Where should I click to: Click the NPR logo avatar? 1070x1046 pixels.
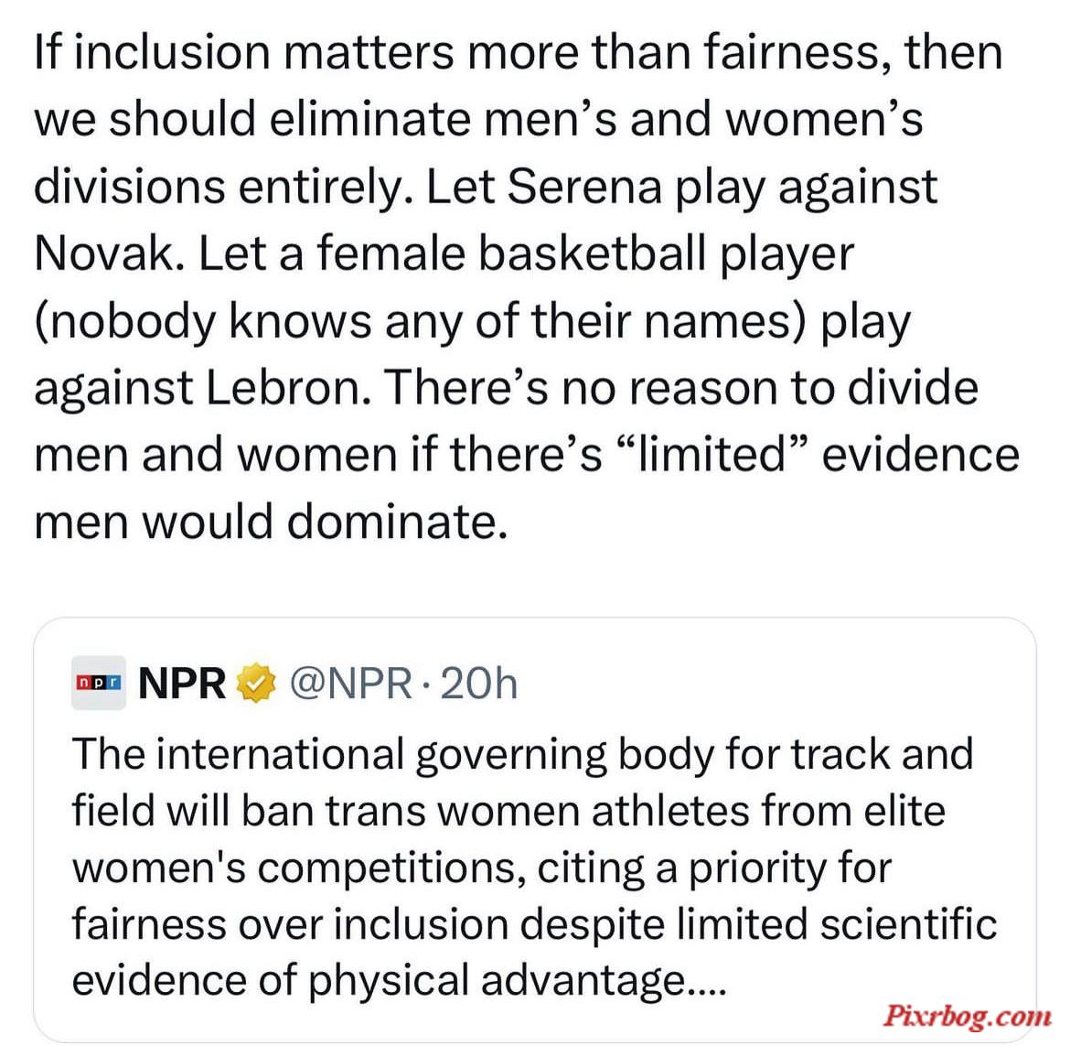[x=98, y=682]
